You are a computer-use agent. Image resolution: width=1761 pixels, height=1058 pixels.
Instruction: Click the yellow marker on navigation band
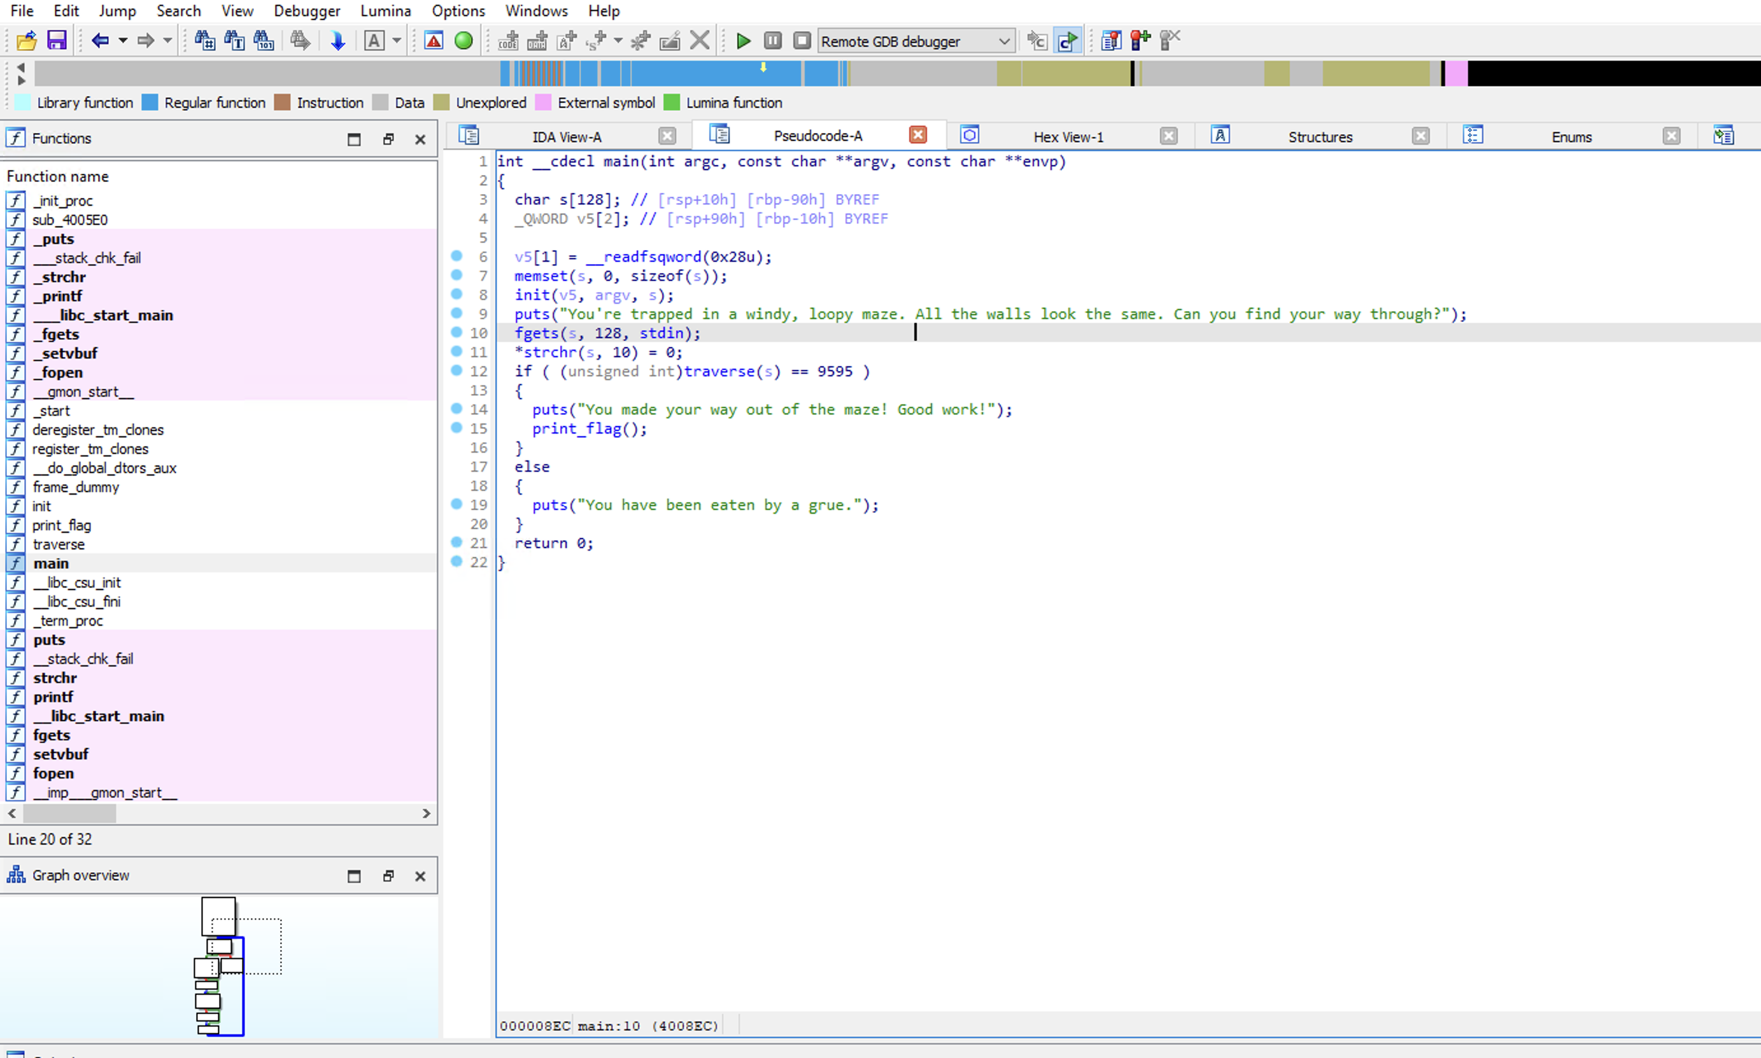[x=763, y=67]
